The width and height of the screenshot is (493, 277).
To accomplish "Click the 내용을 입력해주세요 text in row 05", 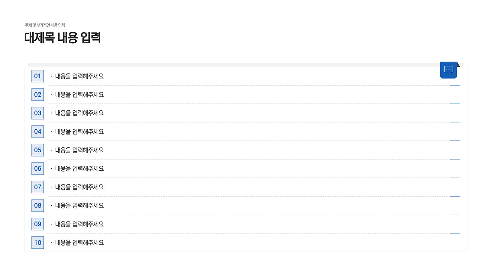I will [x=80, y=150].
